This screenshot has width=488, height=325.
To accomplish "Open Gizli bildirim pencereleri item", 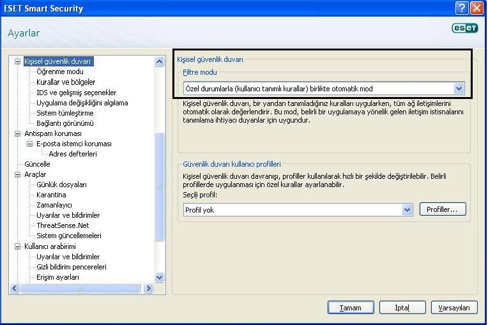I will pos(72,267).
